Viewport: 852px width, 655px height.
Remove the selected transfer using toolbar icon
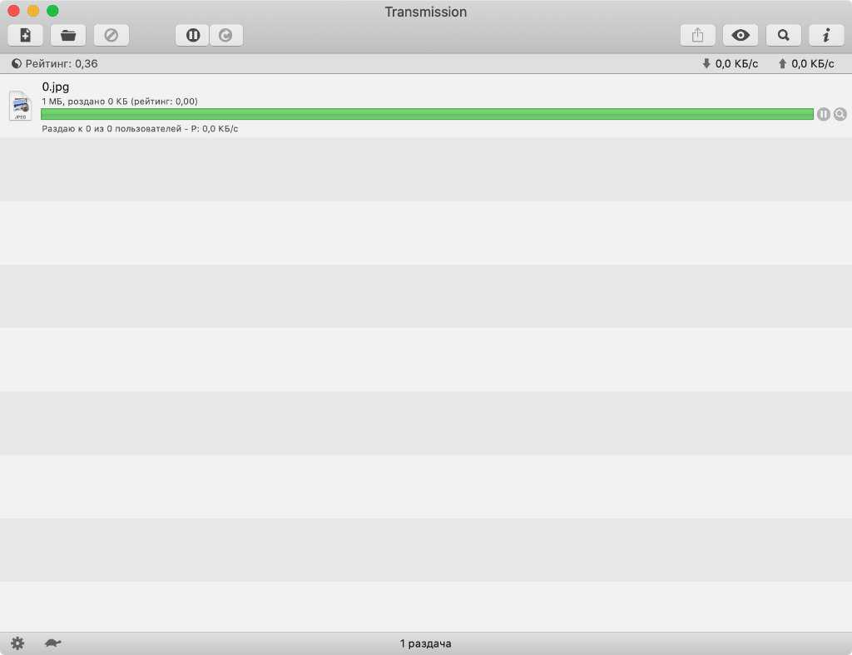(x=111, y=35)
